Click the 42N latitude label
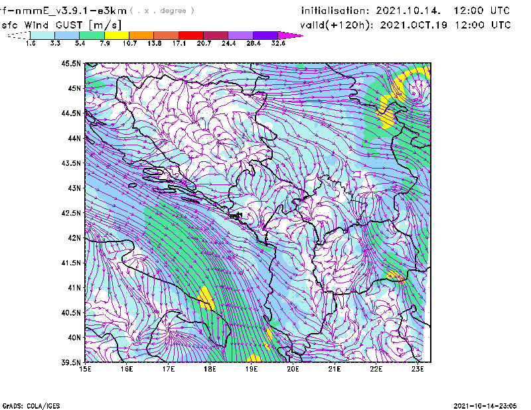The height and width of the screenshot is (410, 531). (x=74, y=238)
